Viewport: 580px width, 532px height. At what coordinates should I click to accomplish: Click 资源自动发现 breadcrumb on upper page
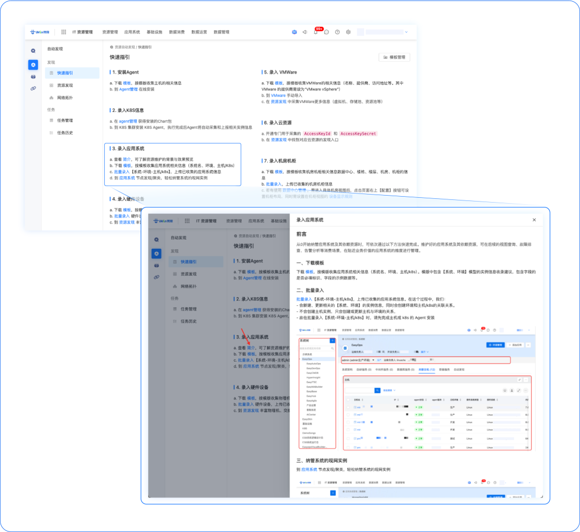coord(125,47)
